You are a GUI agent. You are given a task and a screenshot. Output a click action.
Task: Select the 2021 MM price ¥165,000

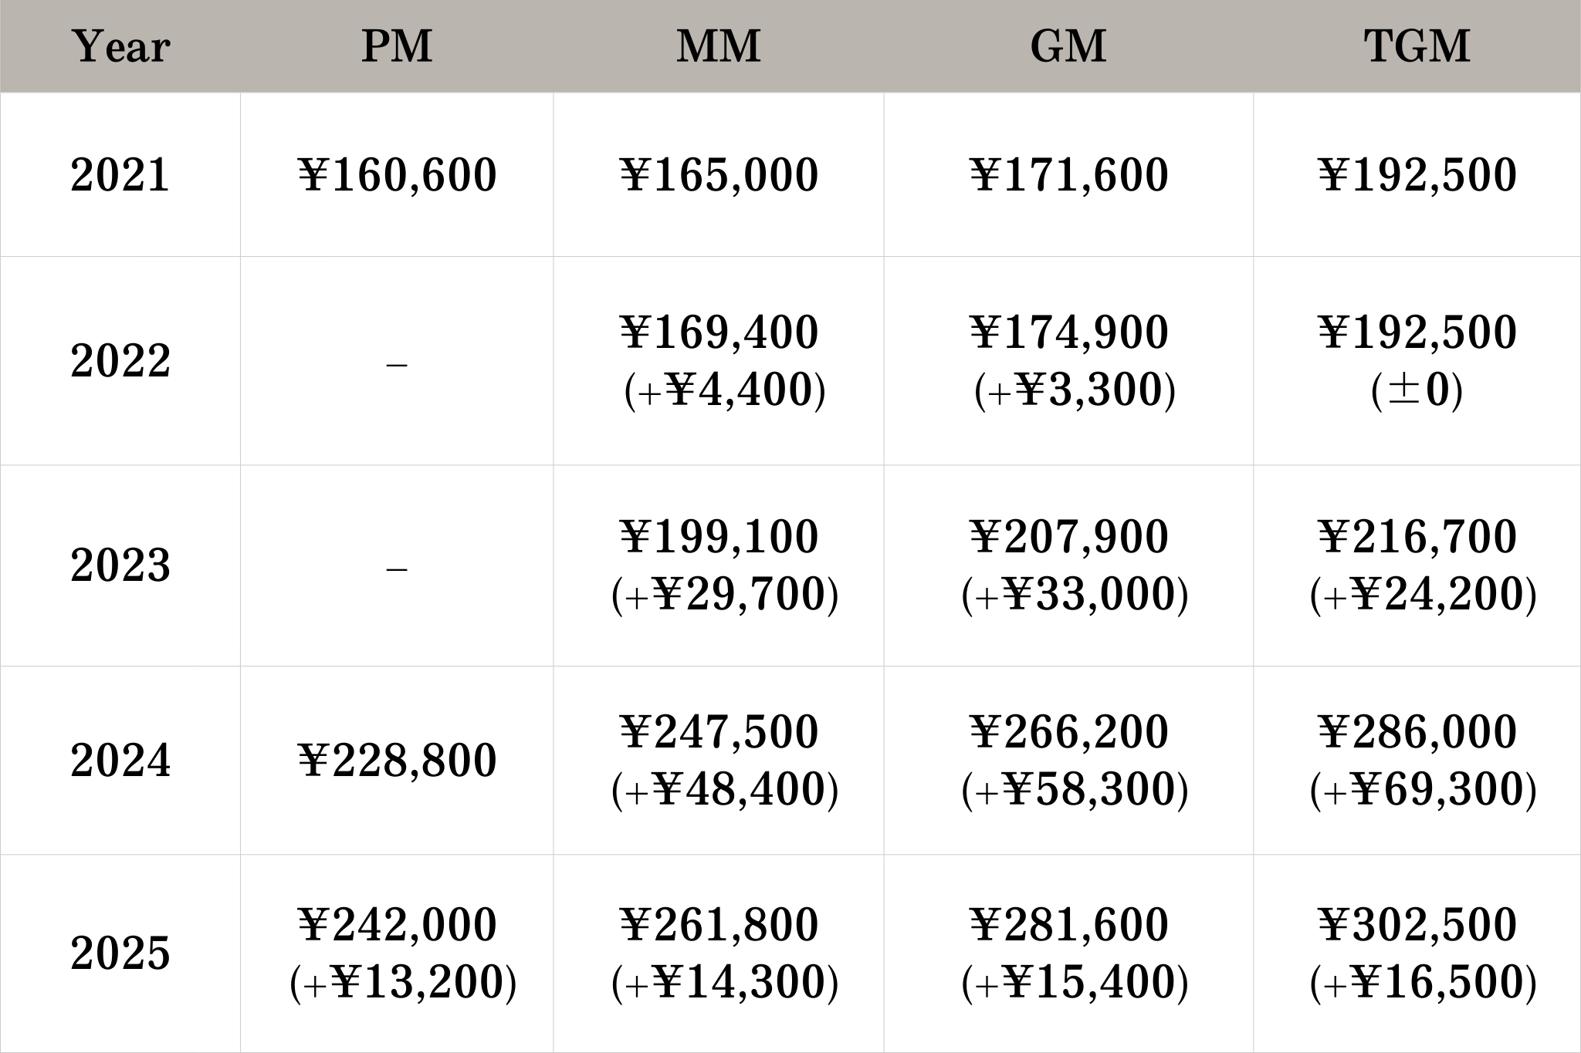(x=719, y=175)
